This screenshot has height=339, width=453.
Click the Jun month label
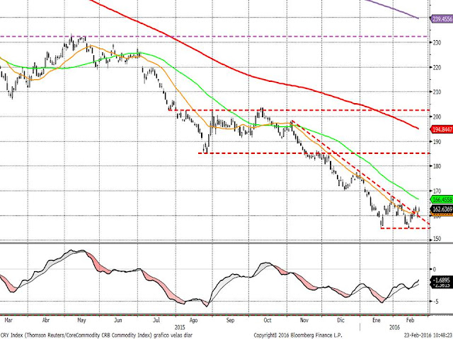point(118,320)
